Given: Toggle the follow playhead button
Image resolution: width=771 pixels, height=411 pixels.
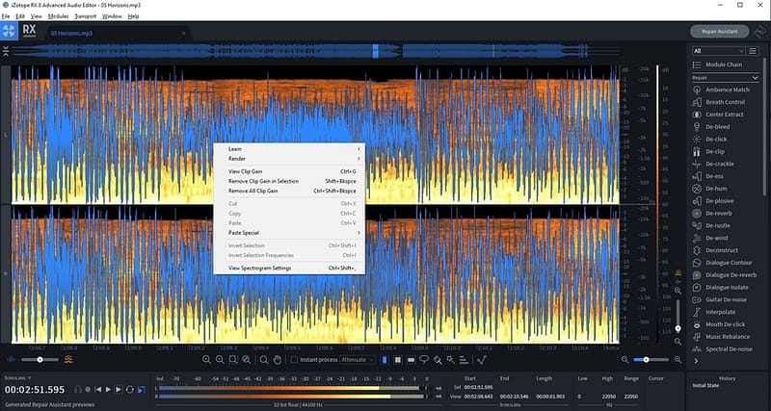Looking at the screenshot, I should pyautogui.click(x=141, y=390).
